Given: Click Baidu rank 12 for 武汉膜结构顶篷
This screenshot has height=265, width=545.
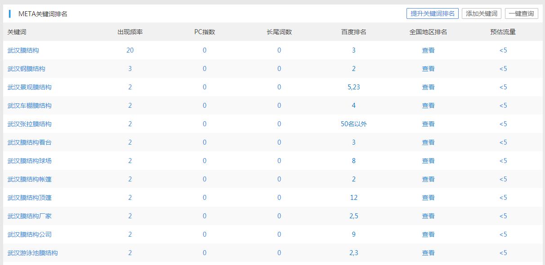Looking at the screenshot, I should 353,198.
